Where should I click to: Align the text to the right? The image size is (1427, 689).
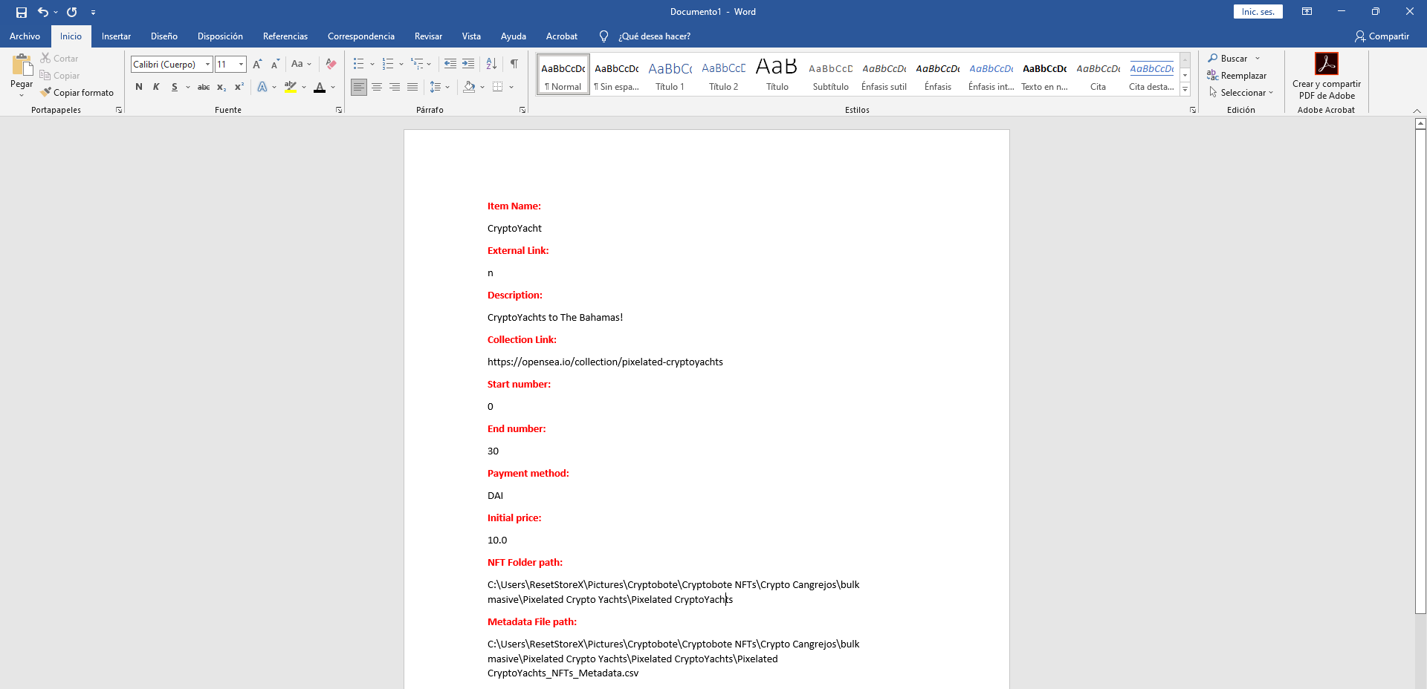[x=395, y=87]
